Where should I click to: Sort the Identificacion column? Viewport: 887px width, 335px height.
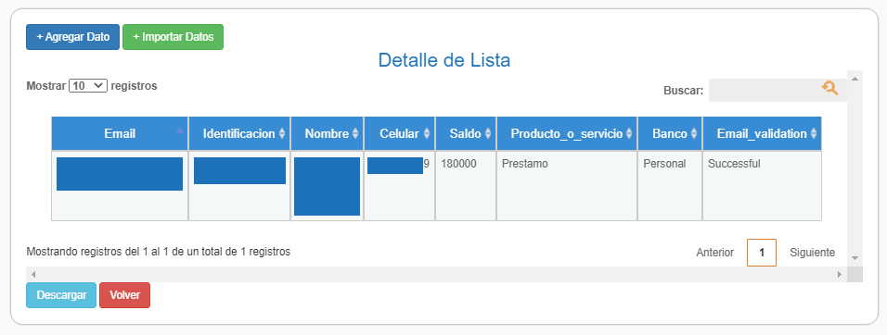[282, 133]
